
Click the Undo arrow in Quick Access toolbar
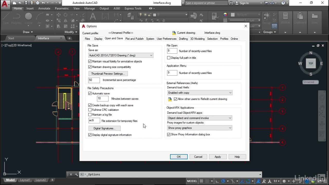point(43,3)
